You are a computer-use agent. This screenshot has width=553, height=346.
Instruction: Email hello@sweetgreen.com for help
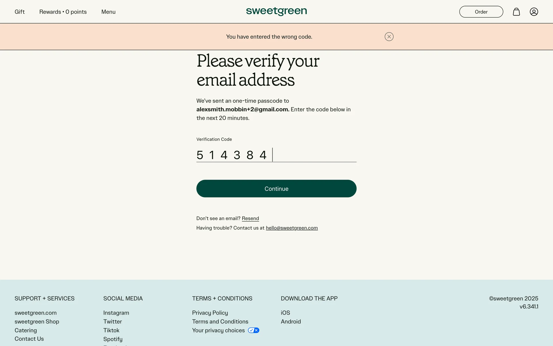click(x=292, y=228)
